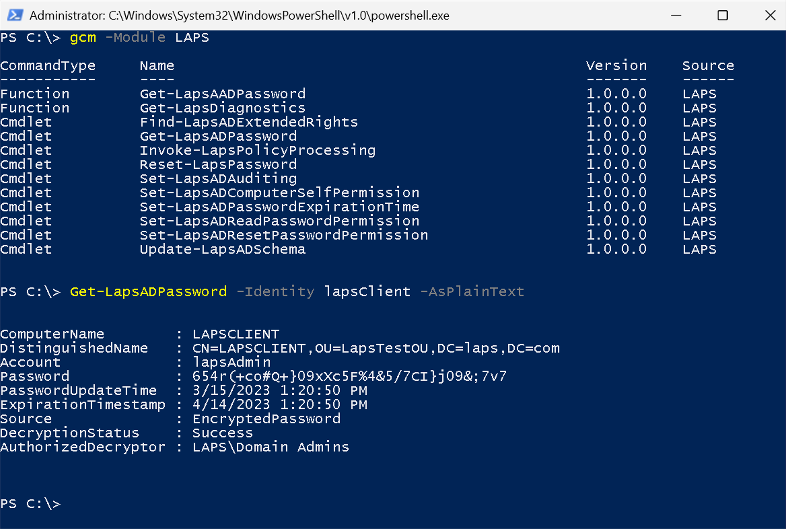Viewport: 786px width, 529px height.
Task: Click the window title text Administrator
Action: (239, 15)
